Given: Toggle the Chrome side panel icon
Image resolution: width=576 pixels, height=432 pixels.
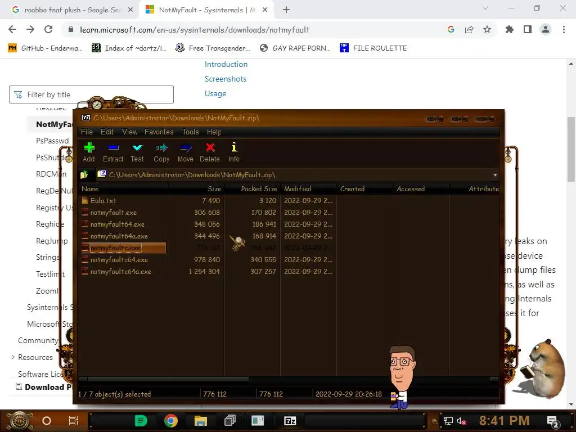Looking at the screenshot, I should click(x=528, y=30).
